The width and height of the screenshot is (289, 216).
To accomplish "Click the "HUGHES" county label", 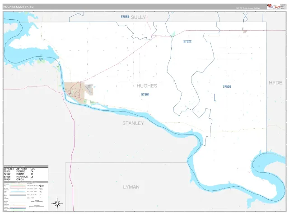I will tap(147, 86).
